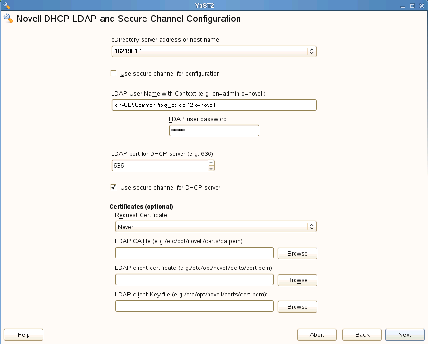This screenshot has height=344, width=428.
Task: Click the LDAP client Key file path field
Action: pos(194,306)
